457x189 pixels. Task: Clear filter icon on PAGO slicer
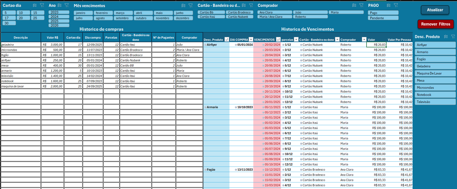point(396,5)
